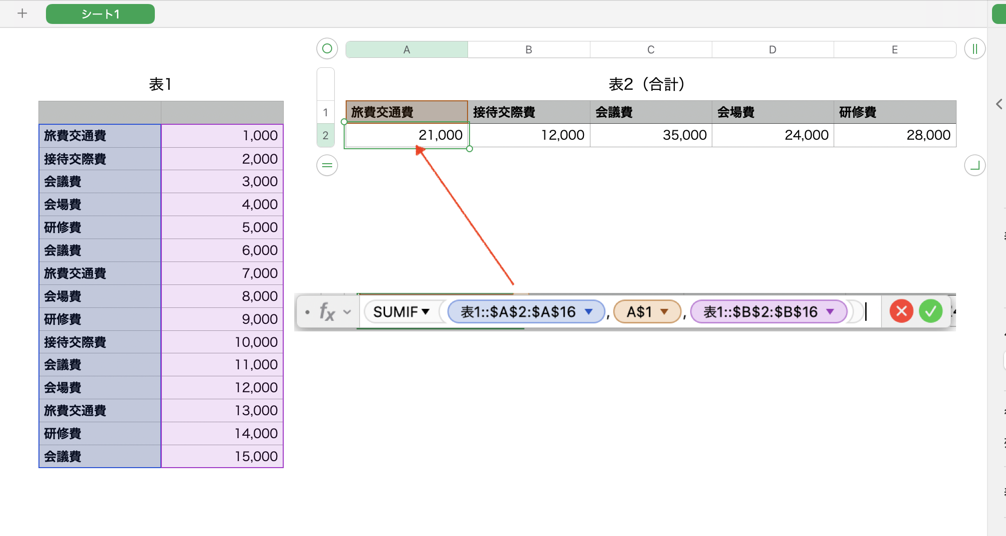The width and height of the screenshot is (1006, 536).
Task: Click the add-column handle beside column E
Action: click(975, 49)
